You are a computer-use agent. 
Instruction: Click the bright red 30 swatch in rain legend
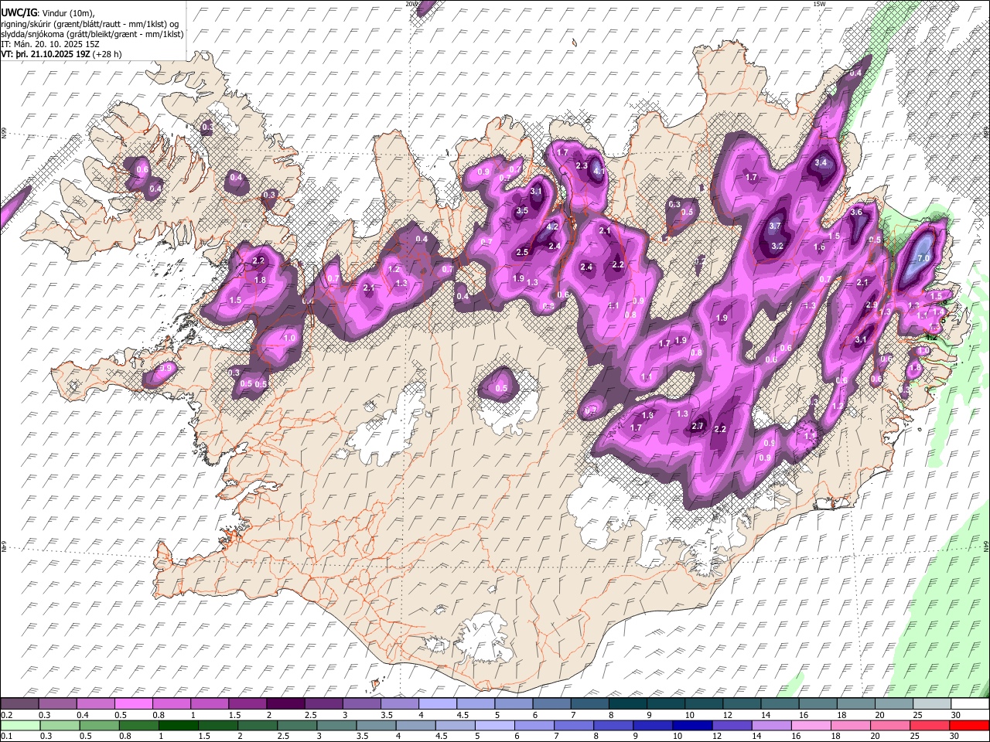tap(969, 725)
